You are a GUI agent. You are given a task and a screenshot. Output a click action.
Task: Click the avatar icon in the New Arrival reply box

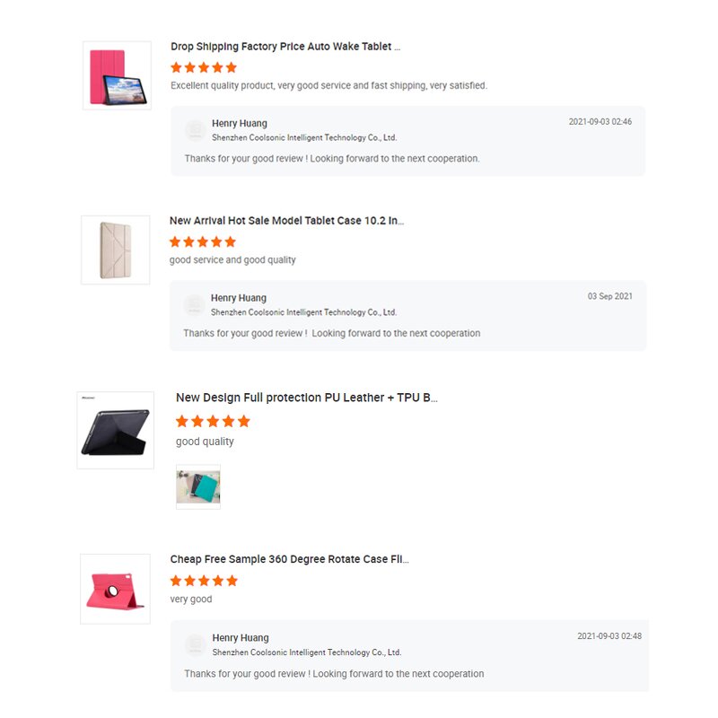pos(194,304)
